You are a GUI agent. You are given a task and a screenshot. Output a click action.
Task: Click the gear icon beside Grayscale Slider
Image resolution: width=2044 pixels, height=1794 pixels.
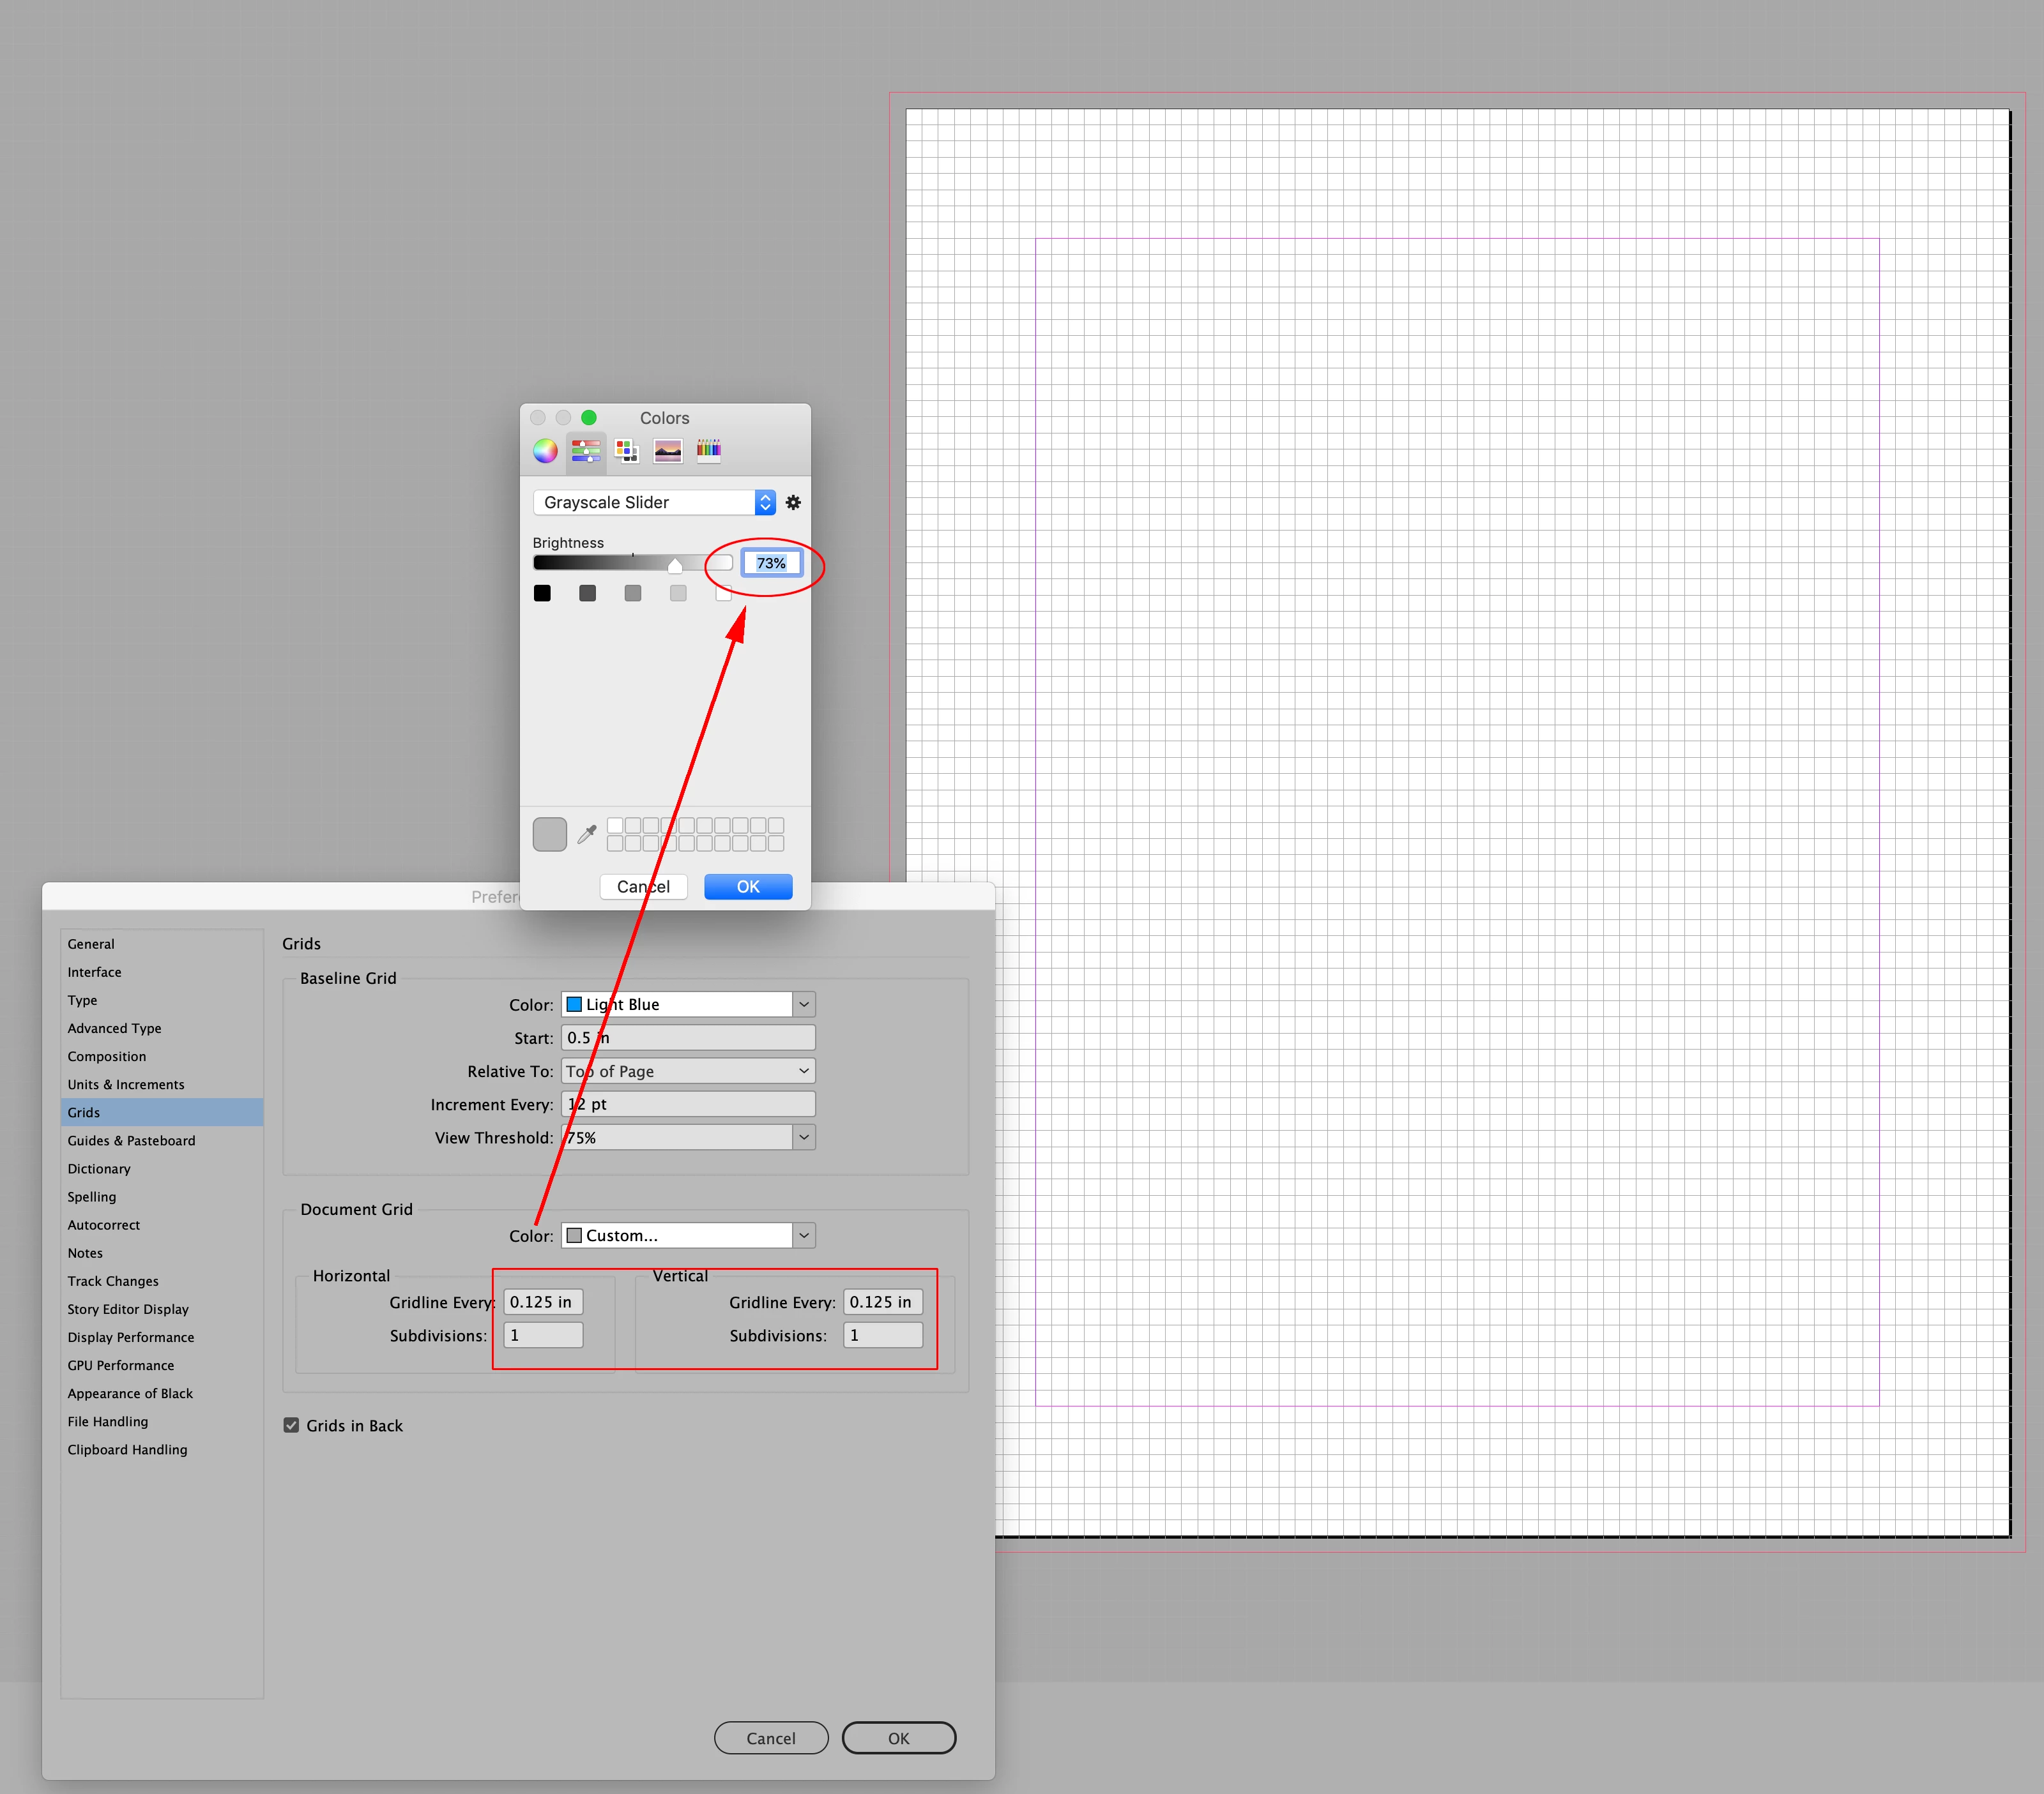click(793, 502)
